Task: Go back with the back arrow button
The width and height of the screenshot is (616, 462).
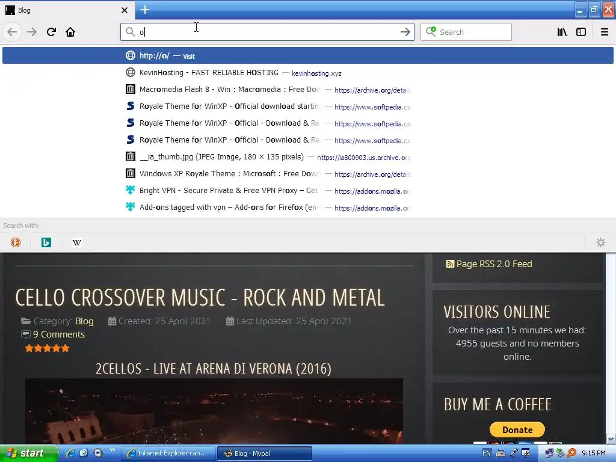Action: pyautogui.click(x=12, y=32)
